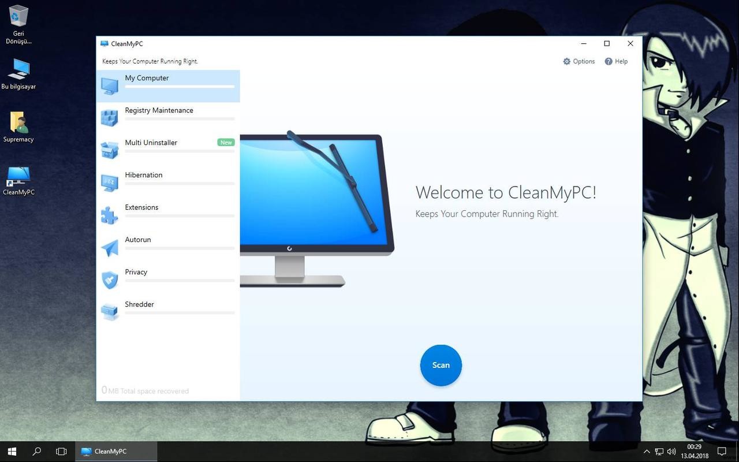Click the green New badge
The image size is (739, 462).
(x=226, y=142)
